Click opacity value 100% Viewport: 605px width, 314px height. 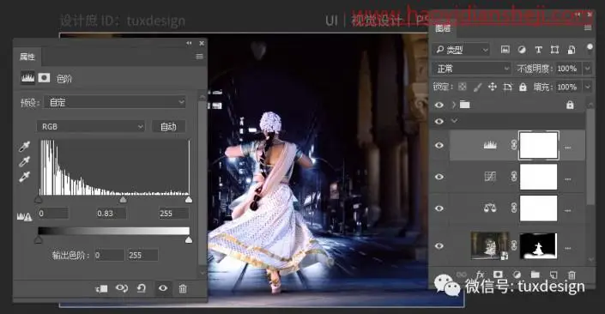(x=566, y=69)
